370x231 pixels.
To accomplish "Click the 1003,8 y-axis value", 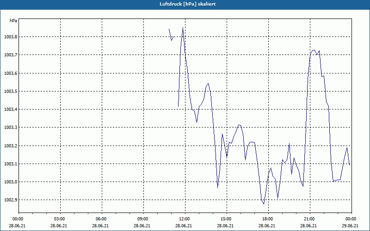I will [x=11, y=37].
